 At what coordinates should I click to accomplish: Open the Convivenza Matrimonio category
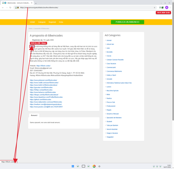pyautogui.click(x=114, y=71)
